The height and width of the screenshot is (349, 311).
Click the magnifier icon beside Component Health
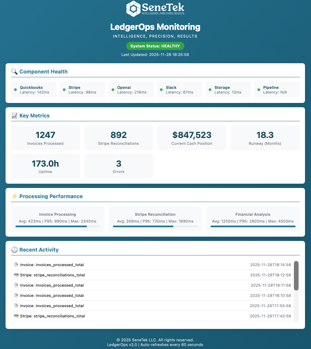click(15, 71)
